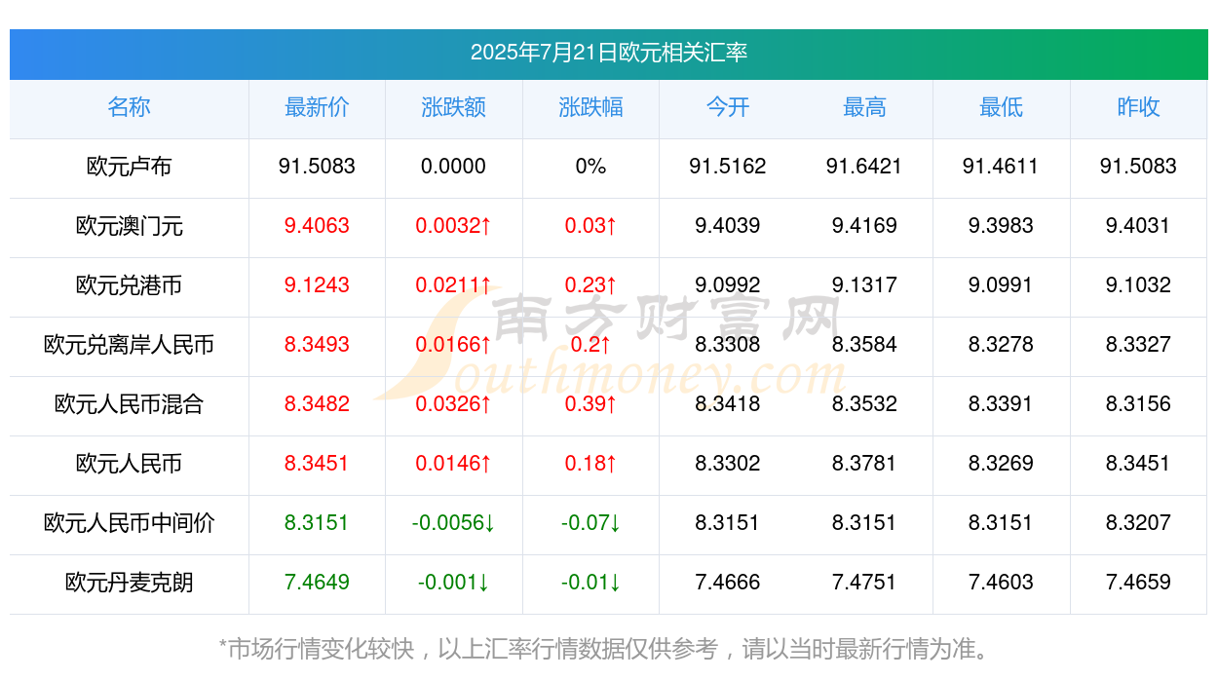Click change amount 0.0000 for 欧元卢布
Viewport: 1218px width, 680px height.
(453, 167)
